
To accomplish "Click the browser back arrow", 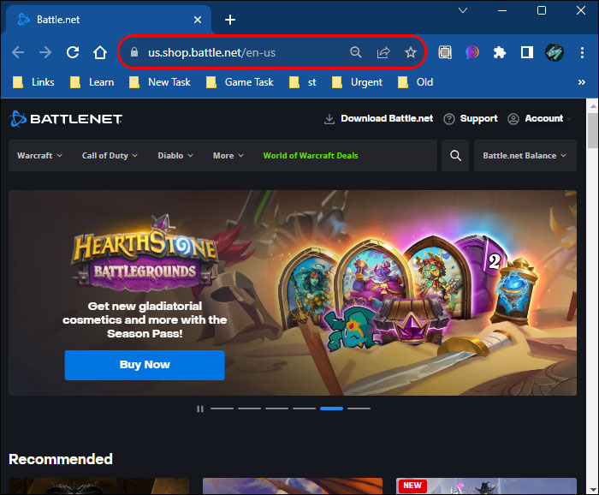I will pyautogui.click(x=18, y=52).
